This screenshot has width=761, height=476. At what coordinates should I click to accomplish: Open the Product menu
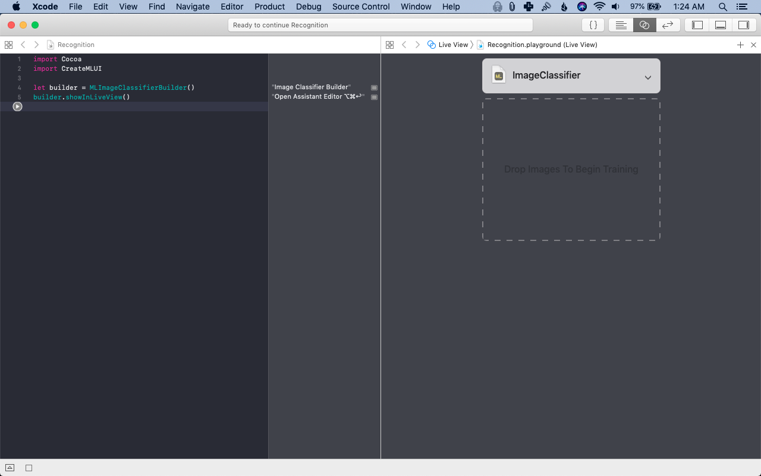click(x=270, y=7)
